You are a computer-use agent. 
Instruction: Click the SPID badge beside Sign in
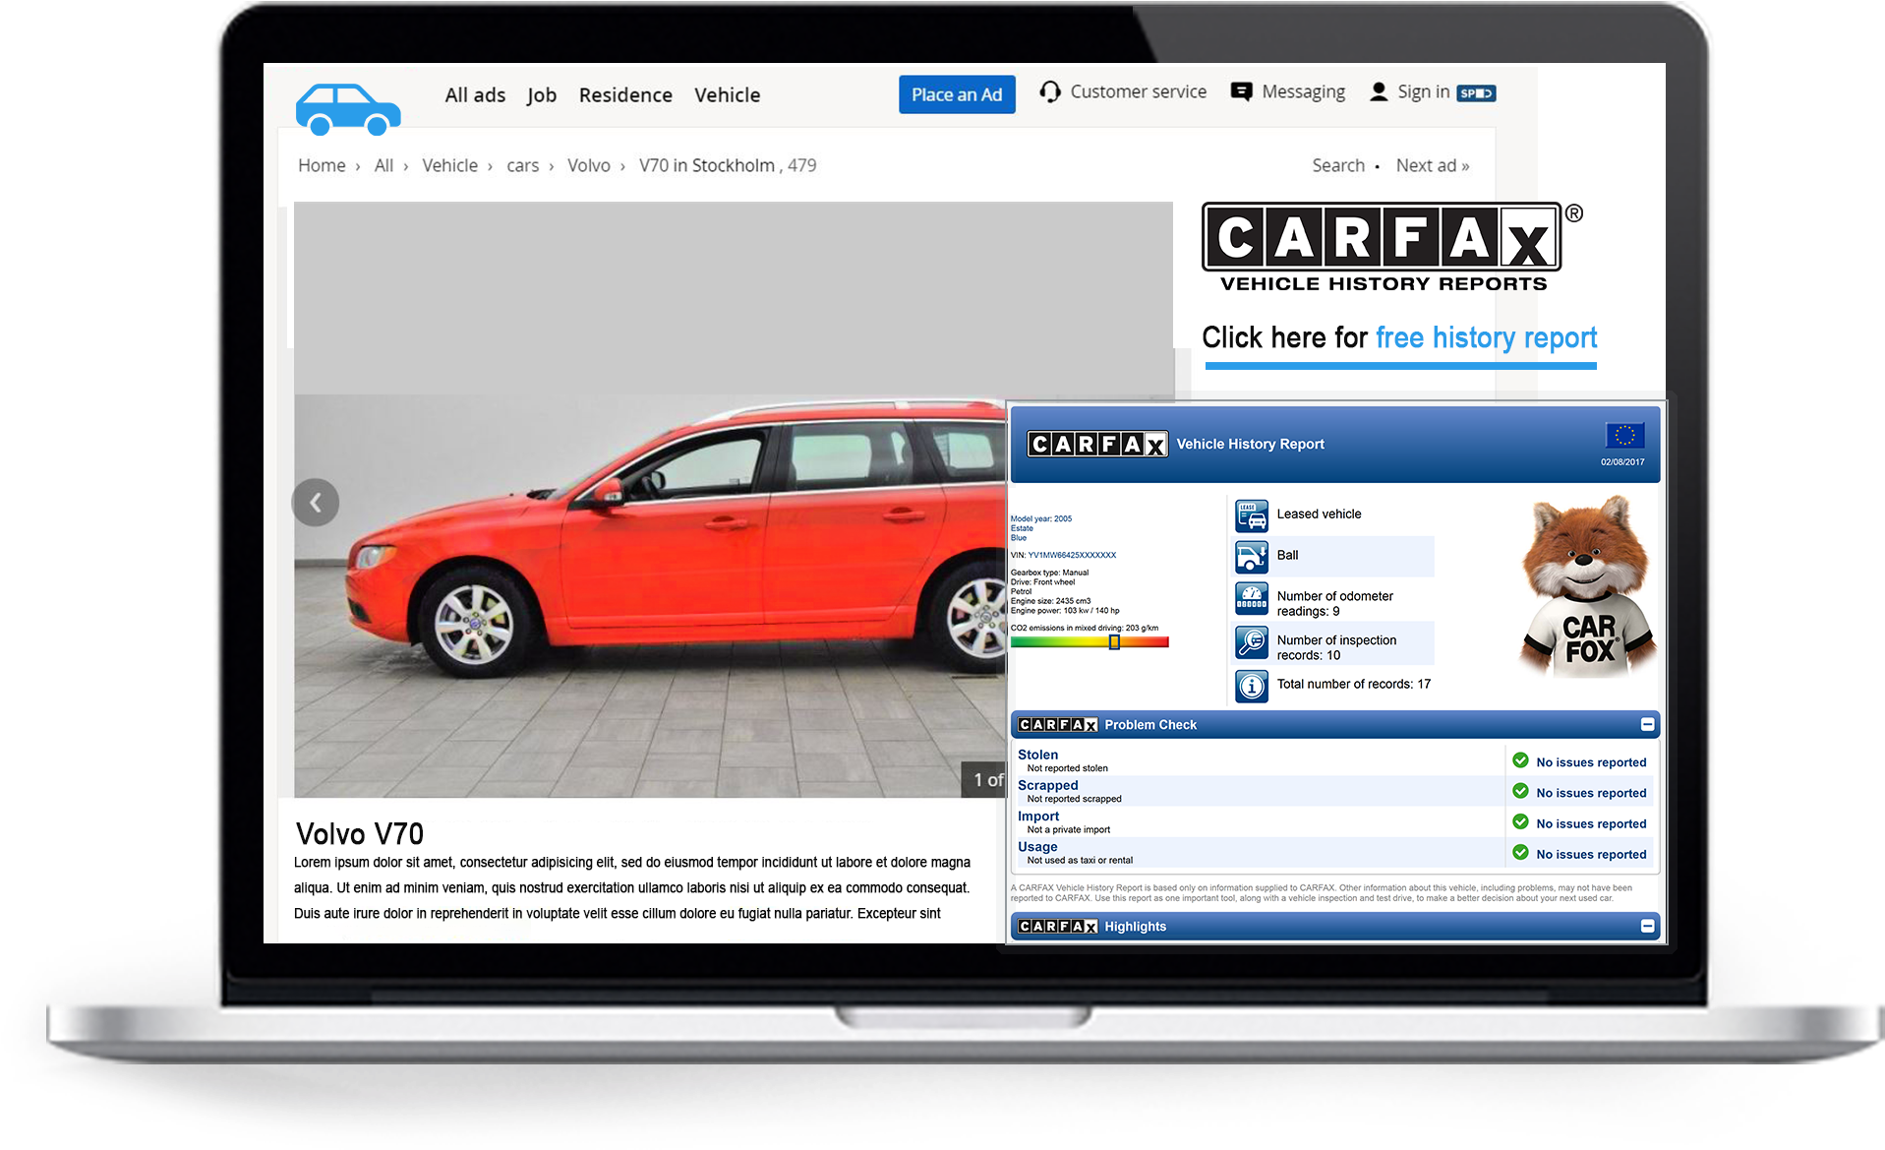pos(1476,93)
